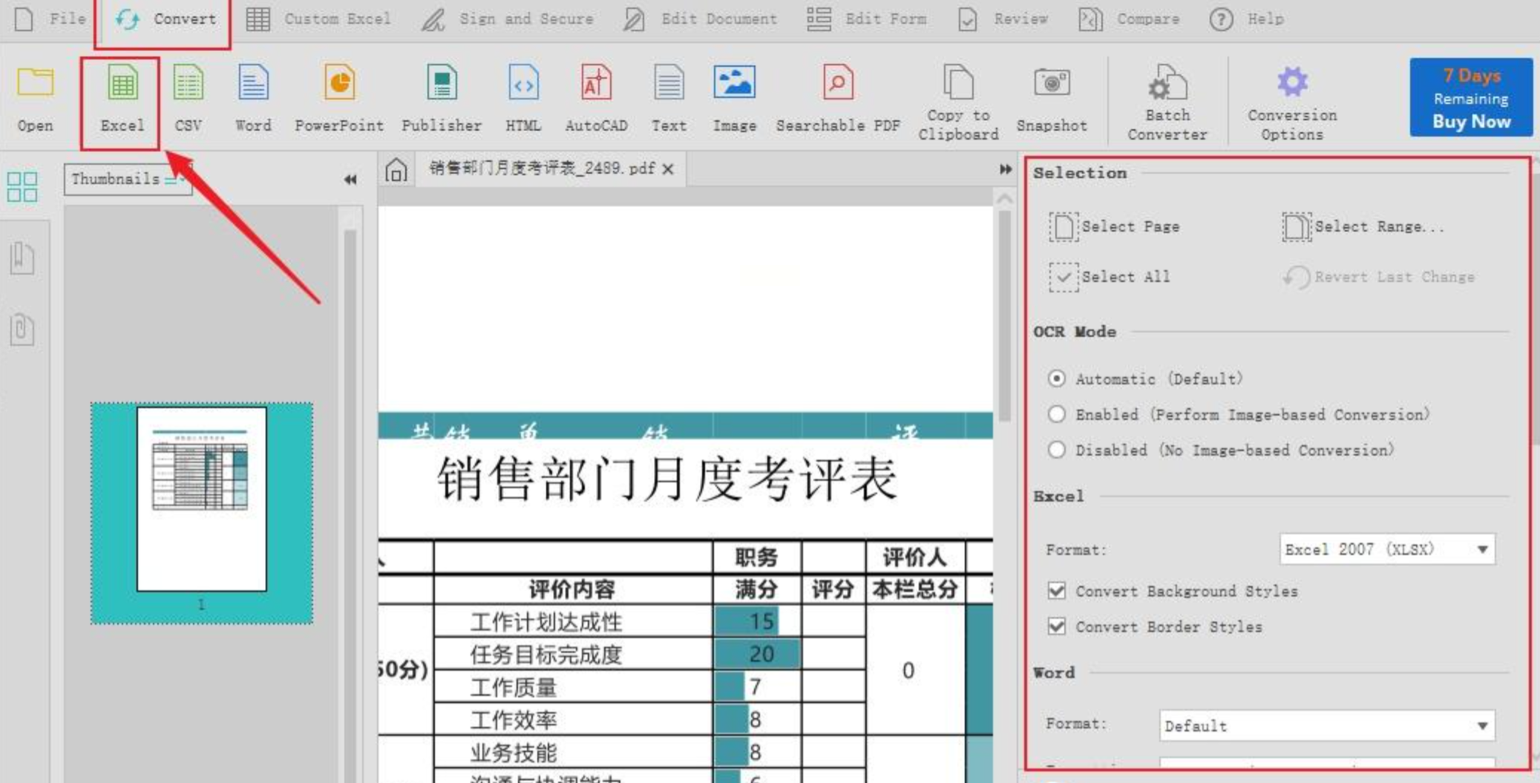Create a Searchable PDF

838,99
